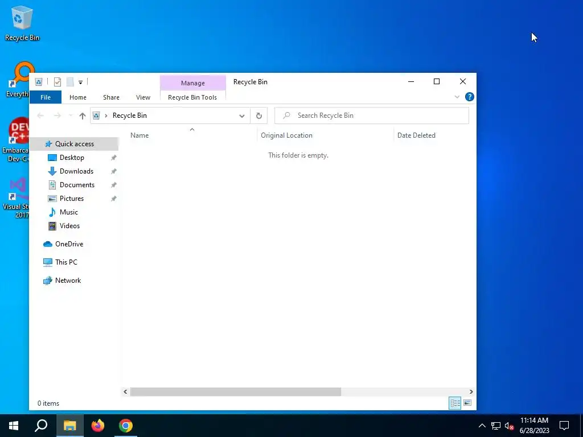Open the Windows Start menu
Viewport: 583px width, 437px height.
(14, 426)
